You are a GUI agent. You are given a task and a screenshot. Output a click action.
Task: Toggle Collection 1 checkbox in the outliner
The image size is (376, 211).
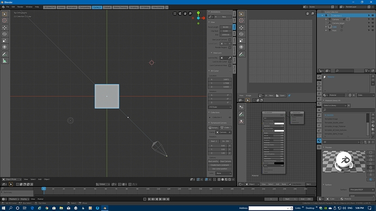tap(326, 16)
